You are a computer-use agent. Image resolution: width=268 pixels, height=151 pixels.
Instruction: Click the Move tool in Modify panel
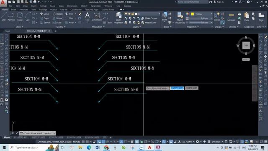coord(44,14)
